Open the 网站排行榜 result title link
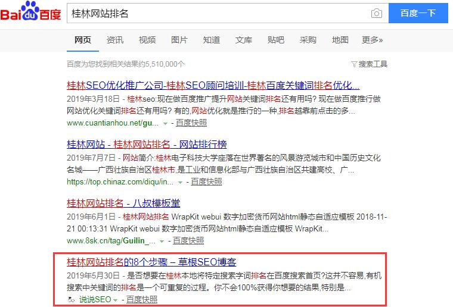This screenshot has width=453, height=307. pos(147,144)
